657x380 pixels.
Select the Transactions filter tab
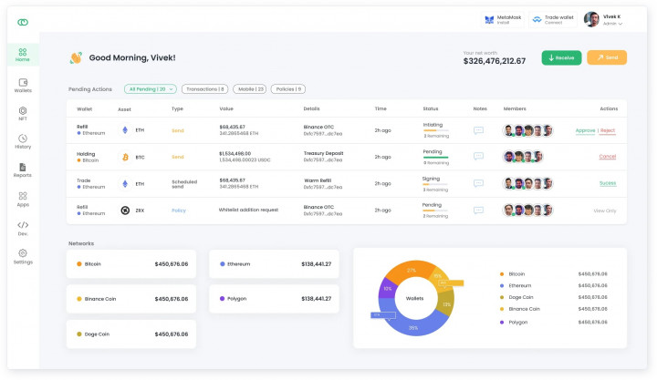coord(205,89)
